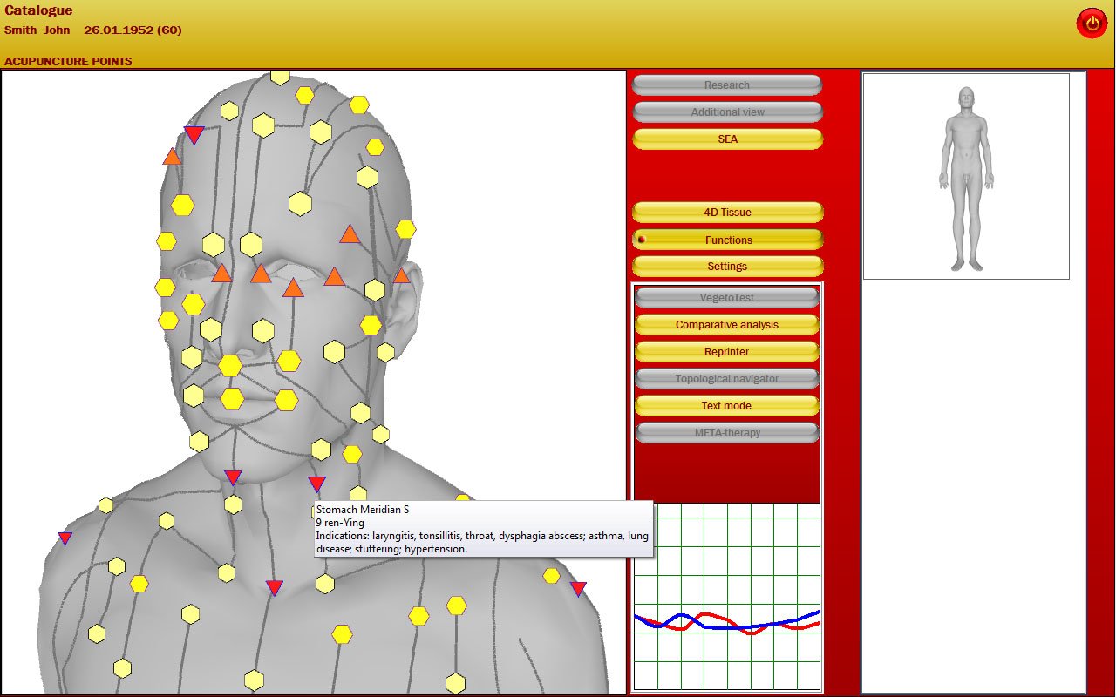
Task: Toggle the Functions panel button
Action: click(727, 240)
